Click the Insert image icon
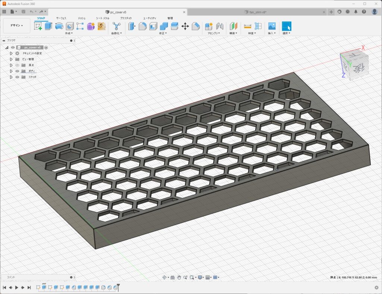This screenshot has width=382, height=294. point(272,26)
